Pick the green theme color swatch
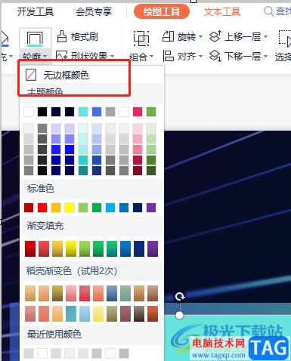This screenshot has width=291, height=361. click(x=151, y=112)
